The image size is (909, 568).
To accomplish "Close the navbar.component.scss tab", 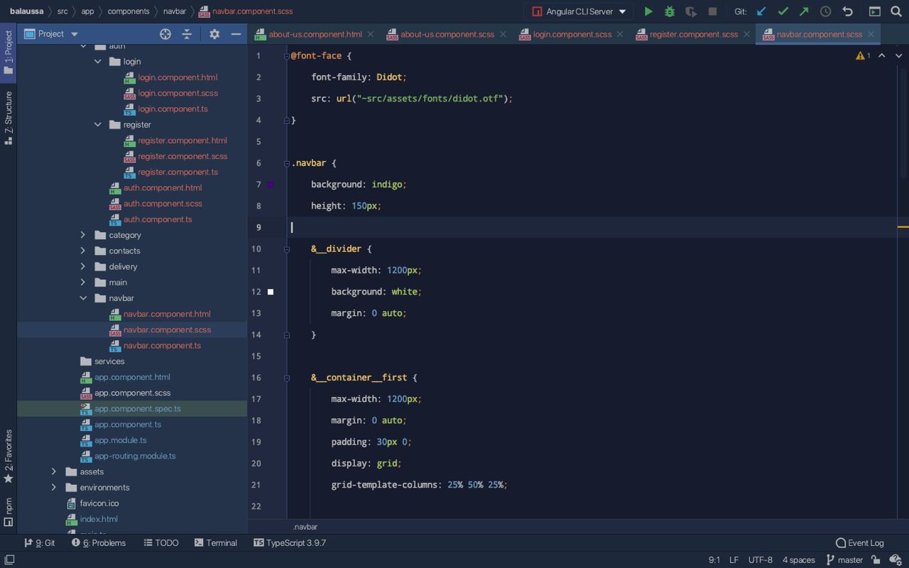I will (x=871, y=34).
